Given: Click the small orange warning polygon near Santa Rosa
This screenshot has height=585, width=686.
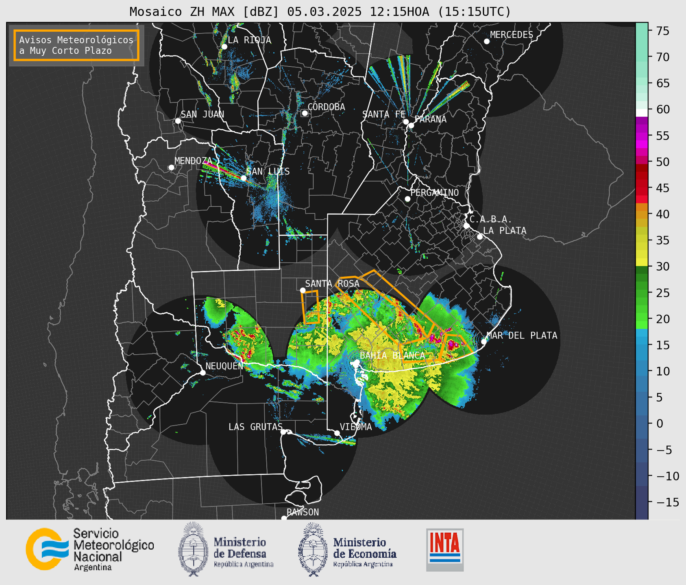Looking at the screenshot, I should pos(310,307).
